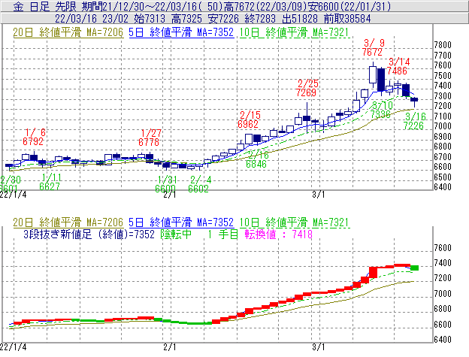Click the title text 金 日足 先限
Viewport: 469px width, 357px height.
pyautogui.click(x=45, y=6)
